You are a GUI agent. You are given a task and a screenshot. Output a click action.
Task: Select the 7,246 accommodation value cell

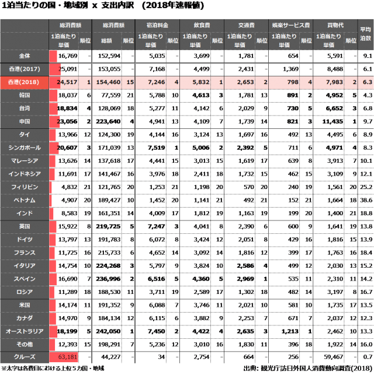click(x=151, y=82)
